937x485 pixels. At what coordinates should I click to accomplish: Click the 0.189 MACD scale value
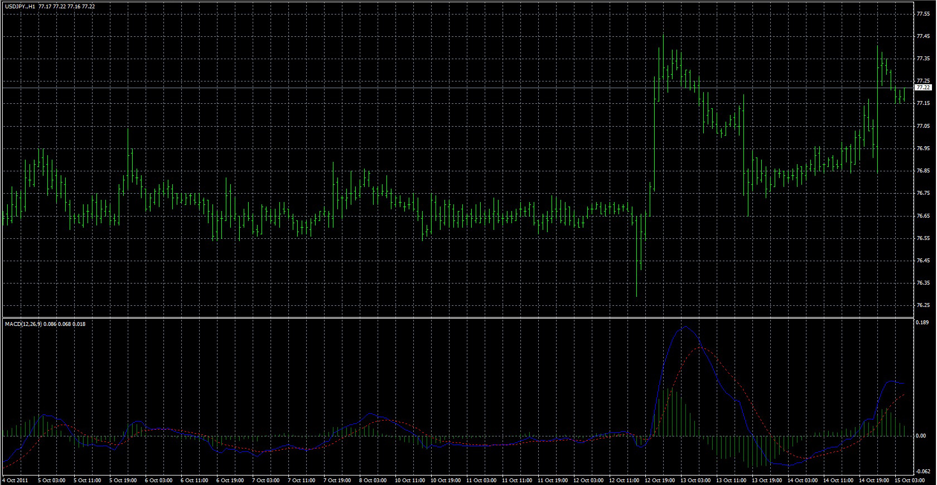pyautogui.click(x=922, y=323)
